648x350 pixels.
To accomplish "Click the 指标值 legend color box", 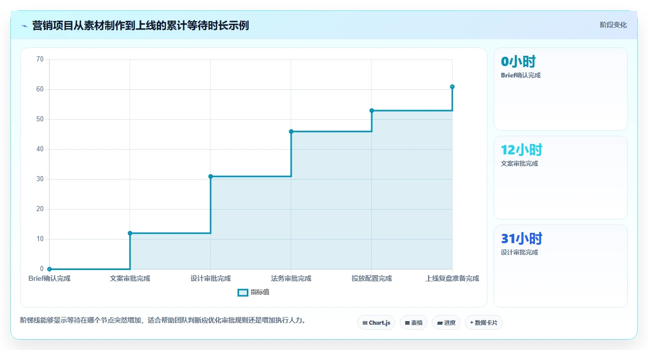I will 243,292.
